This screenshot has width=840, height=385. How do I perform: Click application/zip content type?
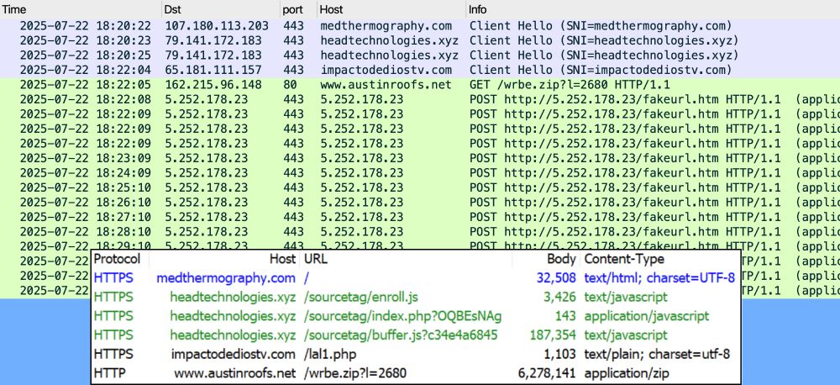[x=627, y=373]
